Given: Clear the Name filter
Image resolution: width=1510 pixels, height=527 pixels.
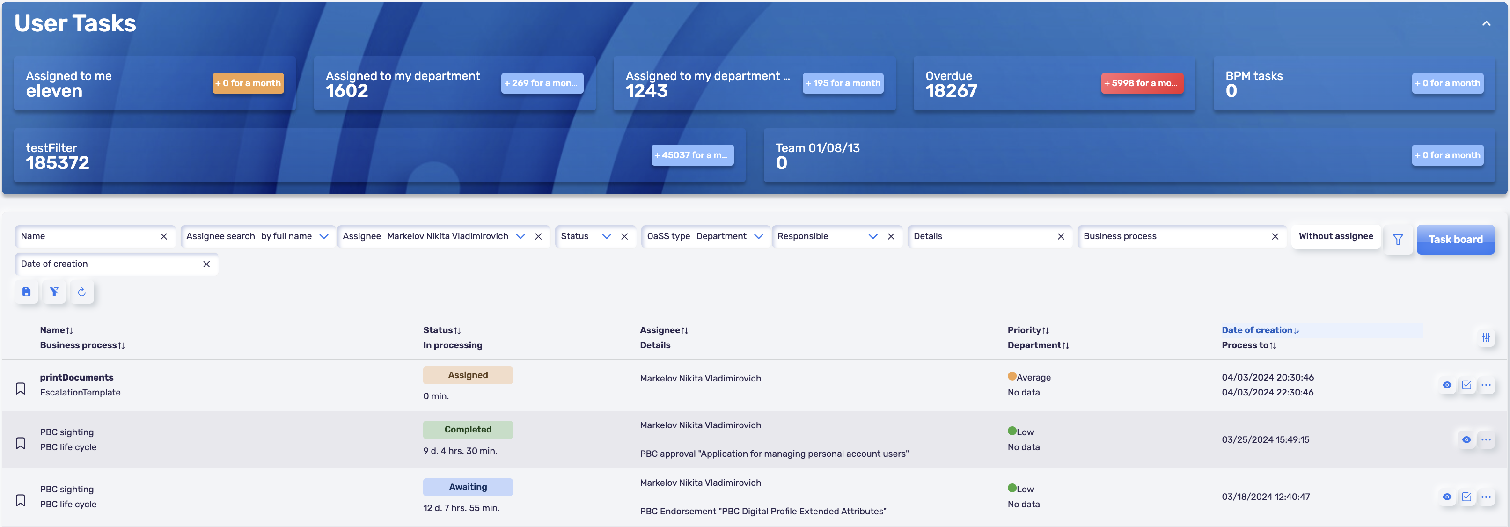Looking at the screenshot, I should pos(163,236).
